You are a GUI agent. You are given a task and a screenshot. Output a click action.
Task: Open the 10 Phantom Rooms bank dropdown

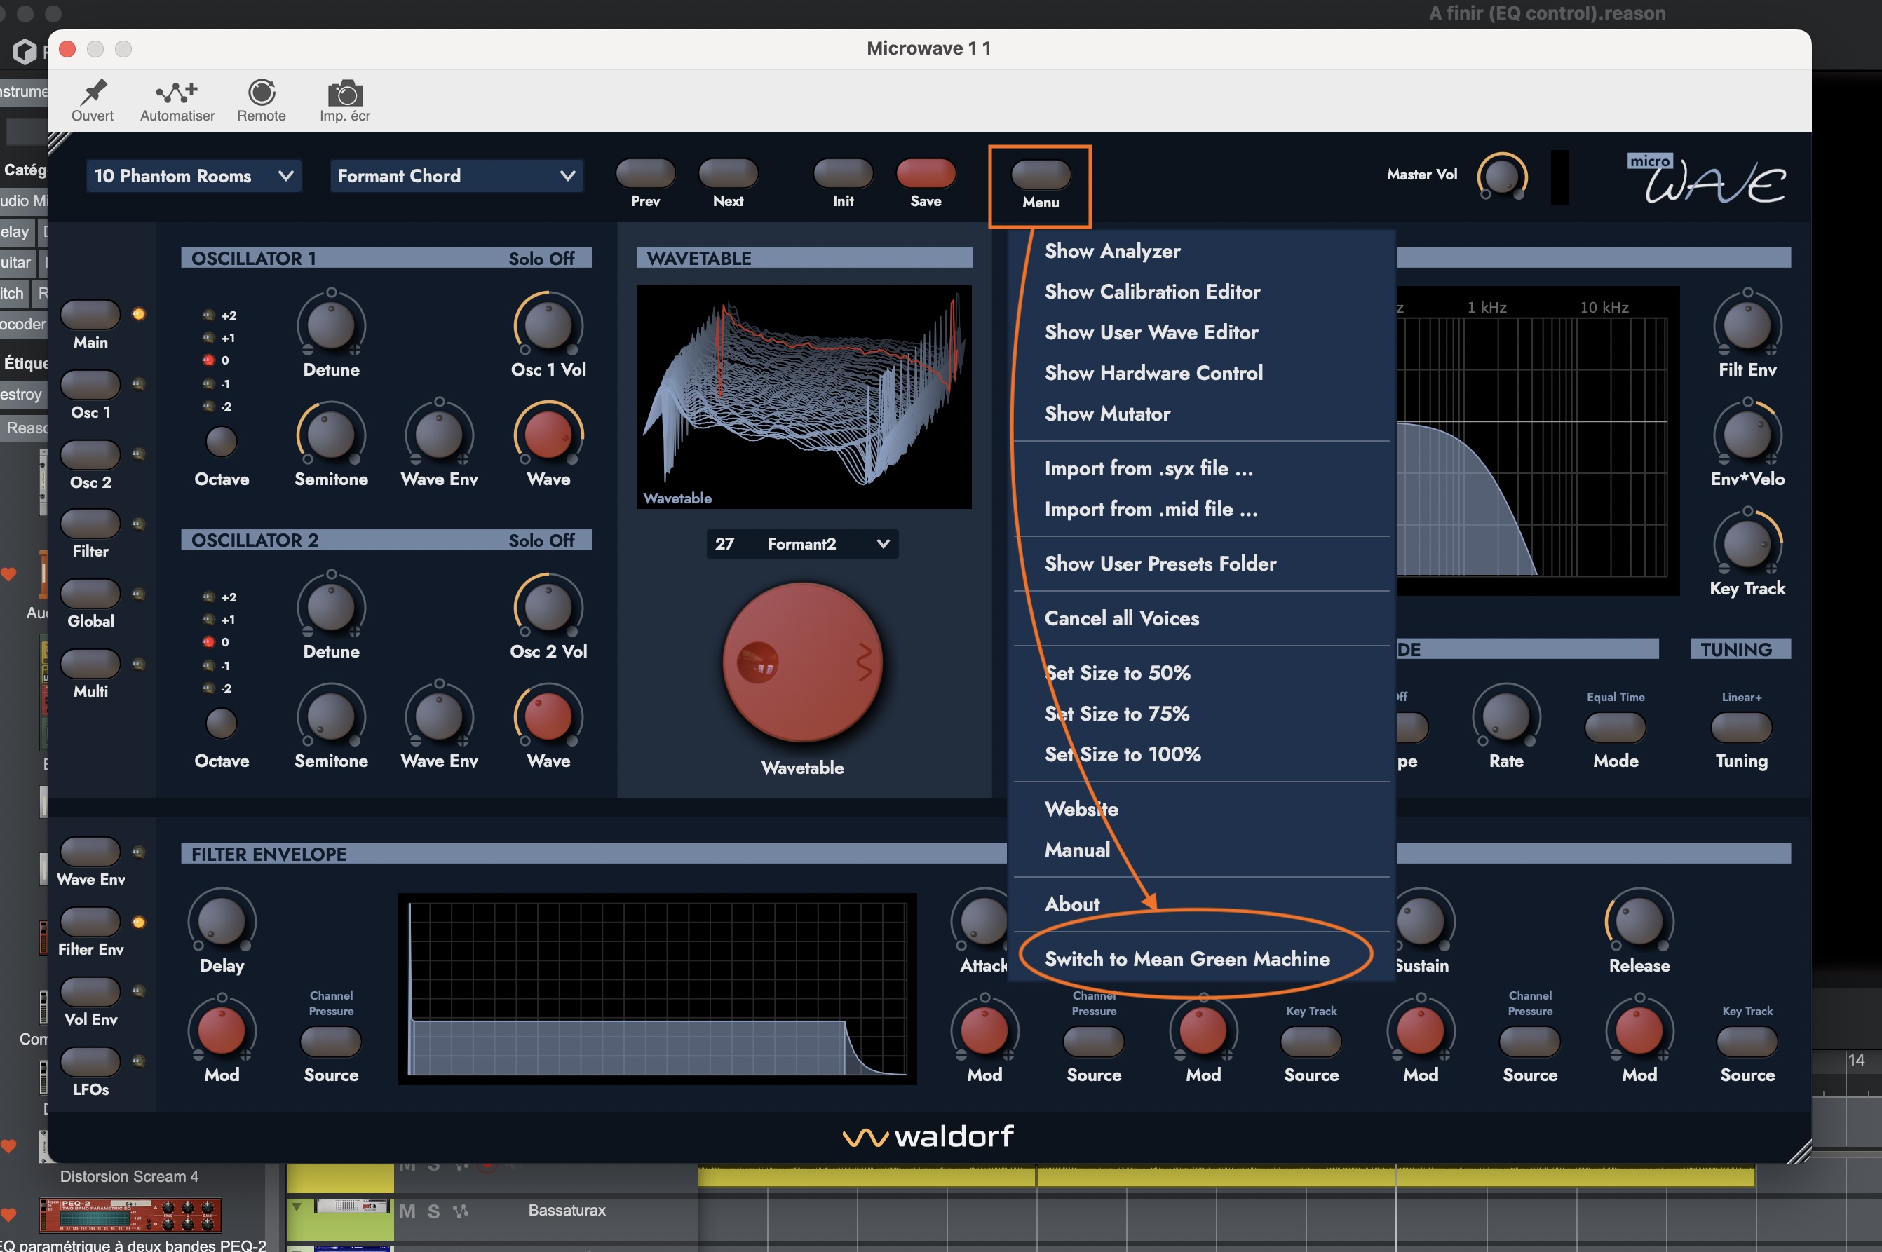click(194, 176)
